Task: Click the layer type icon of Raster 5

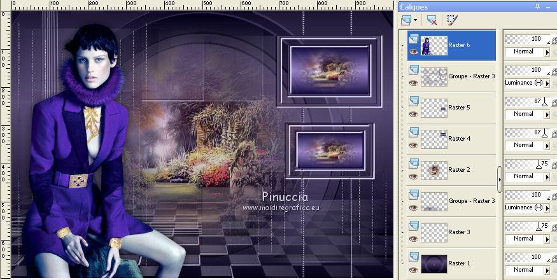Action: (414, 101)
